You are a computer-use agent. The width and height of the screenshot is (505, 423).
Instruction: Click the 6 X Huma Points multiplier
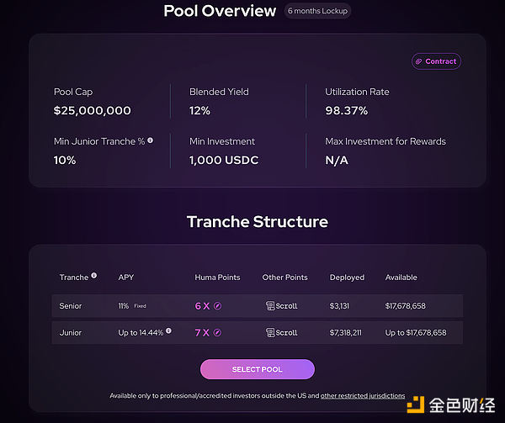[x=202, y=306]
